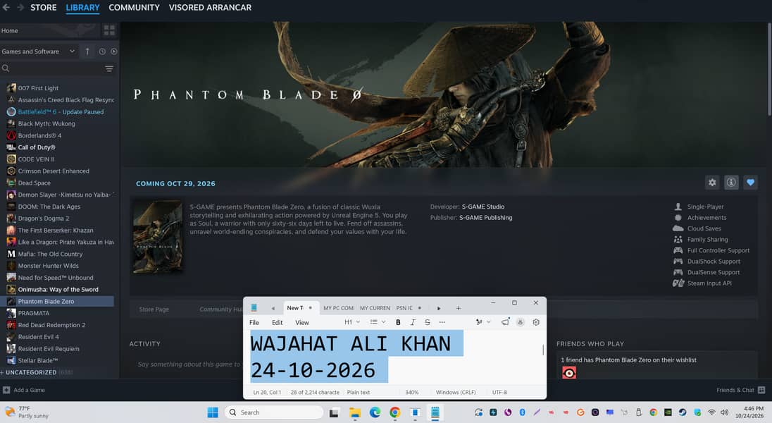This screenshot has width=772, height=423.
Task: Switch to PSN IC tab in Notepad
Action: pyautogui.click(x=409, y=308)
